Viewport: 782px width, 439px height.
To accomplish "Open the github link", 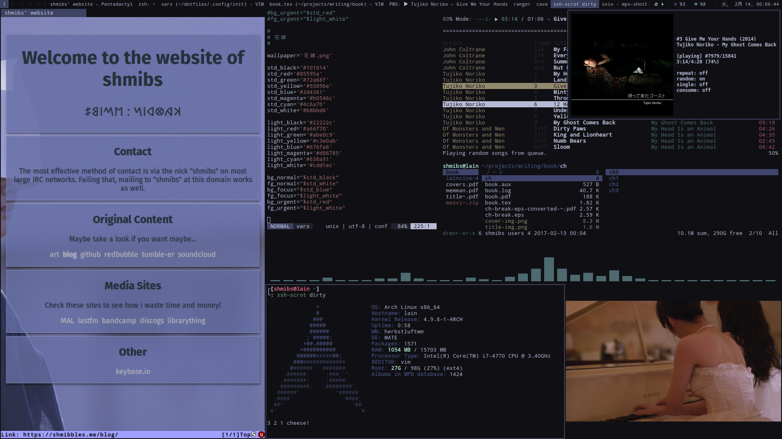I will 90,254.
